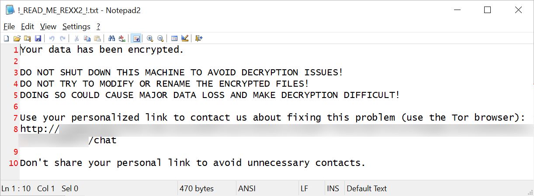534x196 pixels.
Task: Zoom out using the magnifier minus icon
Action: click(x=160, y=38)
